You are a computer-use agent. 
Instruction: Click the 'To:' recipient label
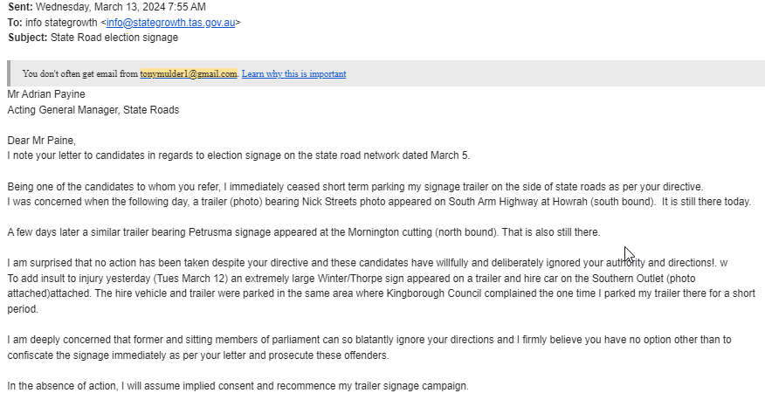click(15, 23)
